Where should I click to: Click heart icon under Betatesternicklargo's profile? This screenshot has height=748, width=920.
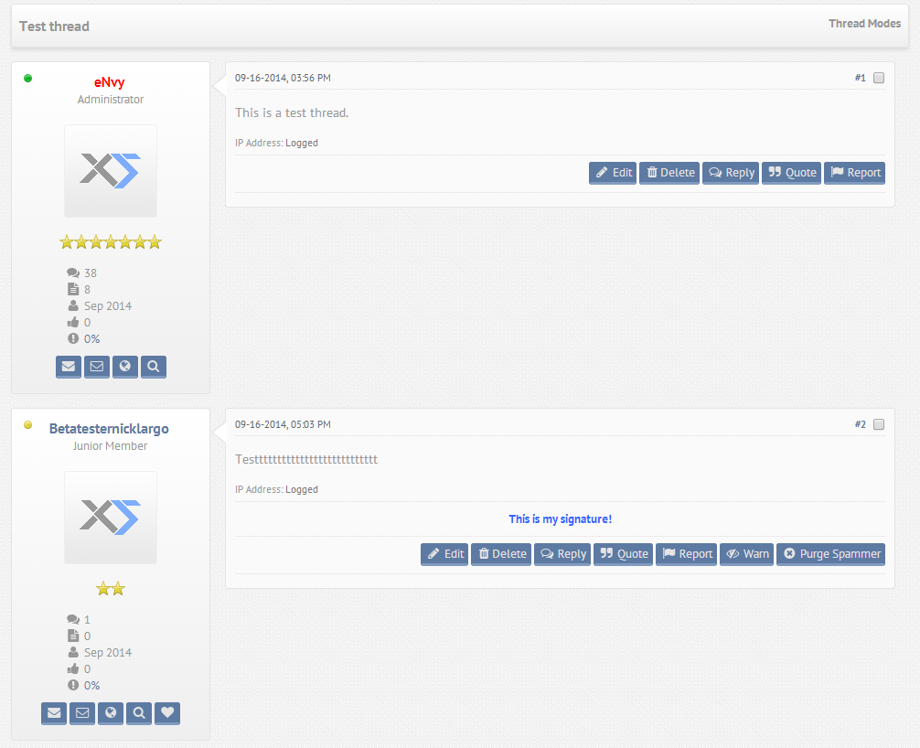tap(167, 713)
